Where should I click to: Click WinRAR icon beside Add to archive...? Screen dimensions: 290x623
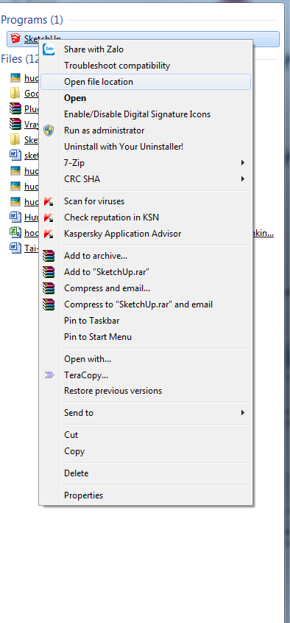[49, 257]
